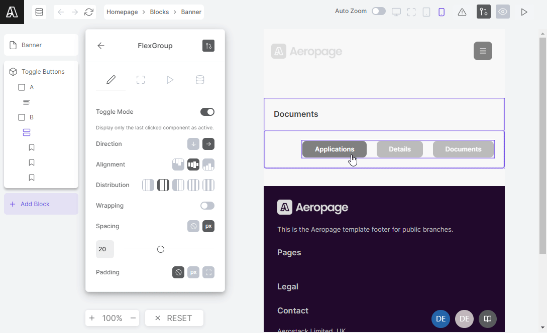Viewport: 547px width, 333px height.
Task: Set Spacing to none
Action: click(x=193, y=226)
